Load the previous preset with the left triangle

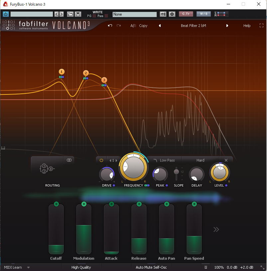(x=160, y=26)
